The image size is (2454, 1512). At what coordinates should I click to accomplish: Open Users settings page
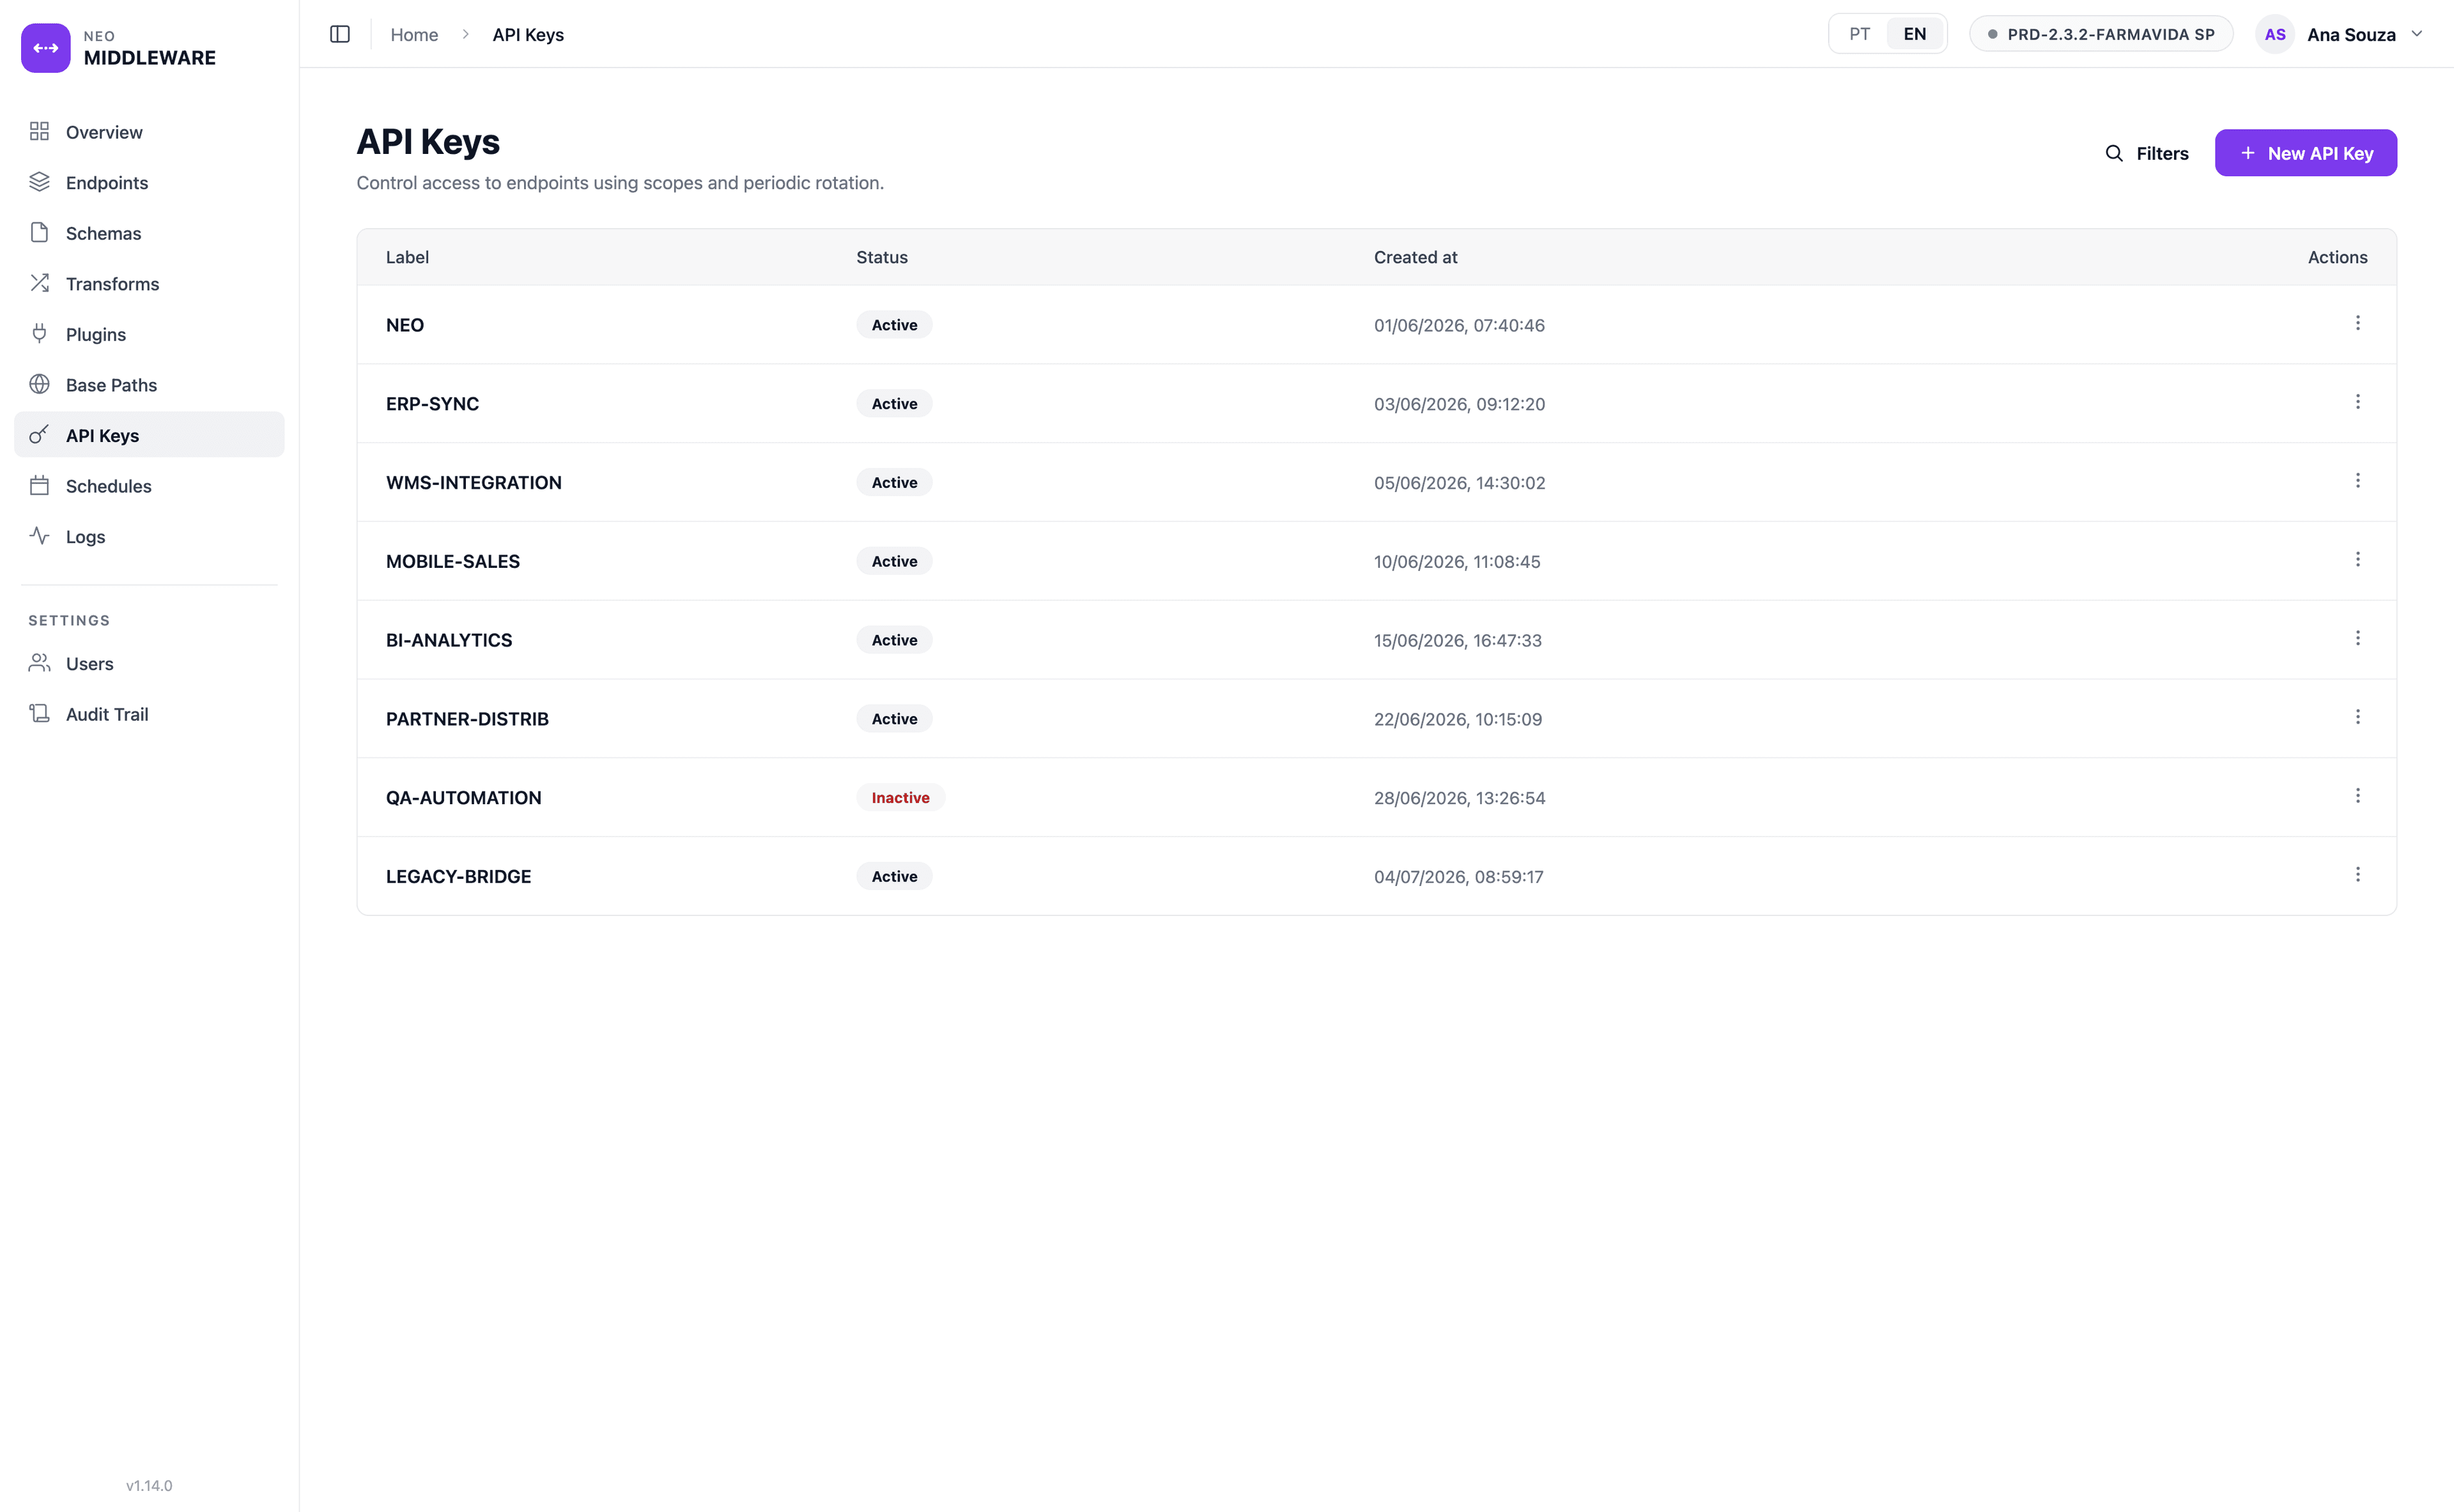pos(149,663)
